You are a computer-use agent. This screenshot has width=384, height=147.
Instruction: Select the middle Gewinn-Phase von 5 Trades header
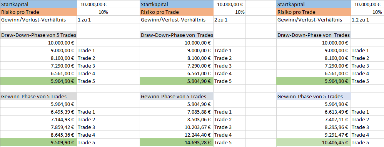tap(177, 96)
